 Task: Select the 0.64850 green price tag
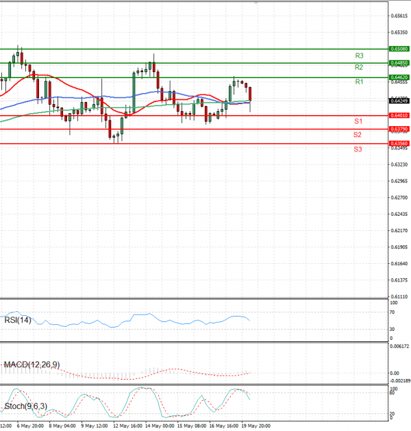[399, 62]
